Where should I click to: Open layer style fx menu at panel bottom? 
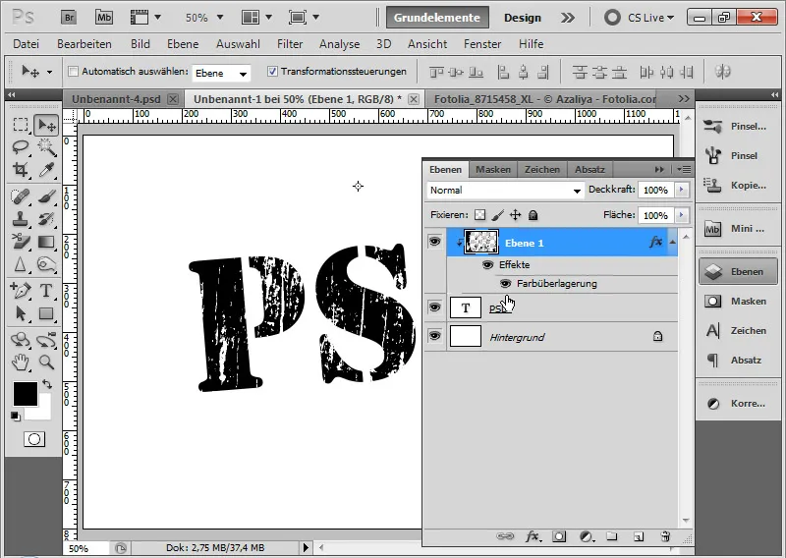tap(533, 536)
